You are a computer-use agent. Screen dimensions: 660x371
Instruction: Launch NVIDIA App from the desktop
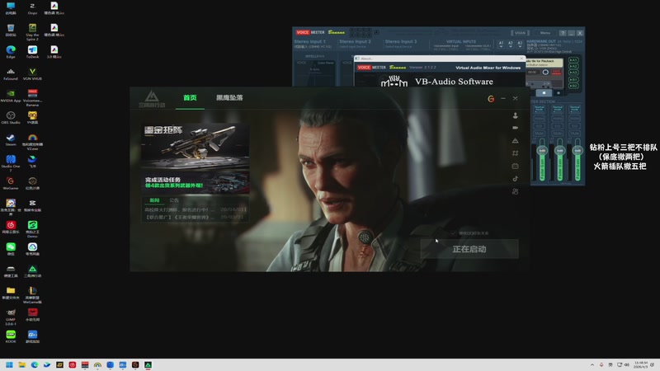11,96
